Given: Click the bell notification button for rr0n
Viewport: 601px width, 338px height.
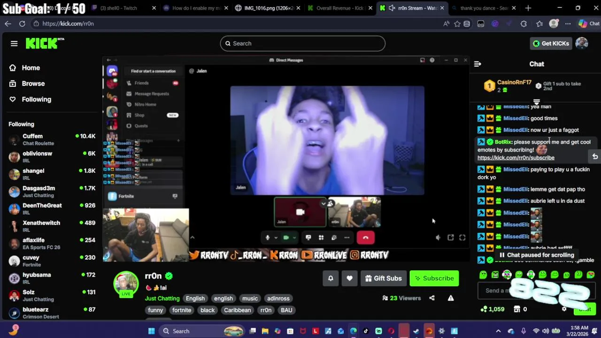Looking at the screenshot, I should pyautogui.click(x=331, y=278).
